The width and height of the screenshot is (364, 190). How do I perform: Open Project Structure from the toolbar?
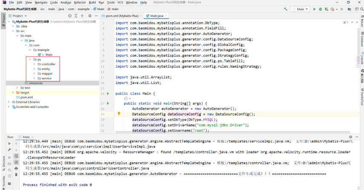(x=350, y=9)
